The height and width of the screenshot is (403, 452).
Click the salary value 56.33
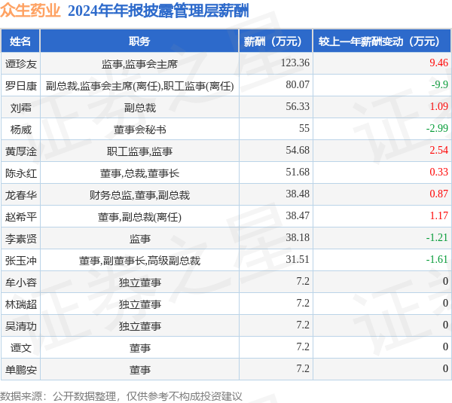(298, 106)
